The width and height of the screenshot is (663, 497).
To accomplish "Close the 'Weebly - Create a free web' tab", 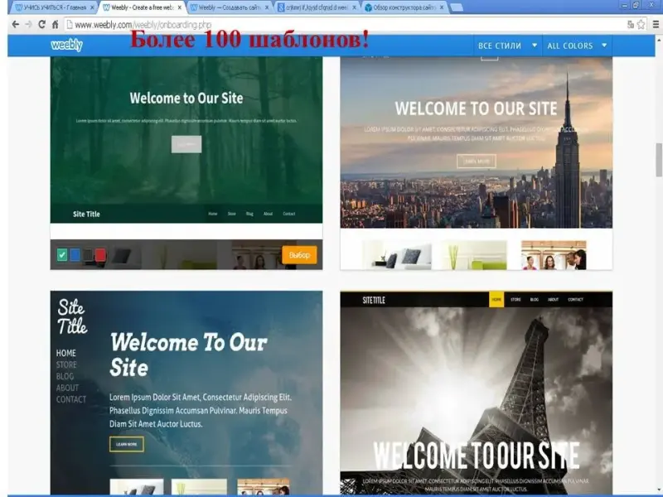I will [179, 7].
